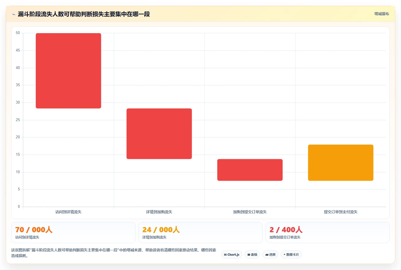
Task: Click the y-axis label 50
Action: (x=18, y=33)
